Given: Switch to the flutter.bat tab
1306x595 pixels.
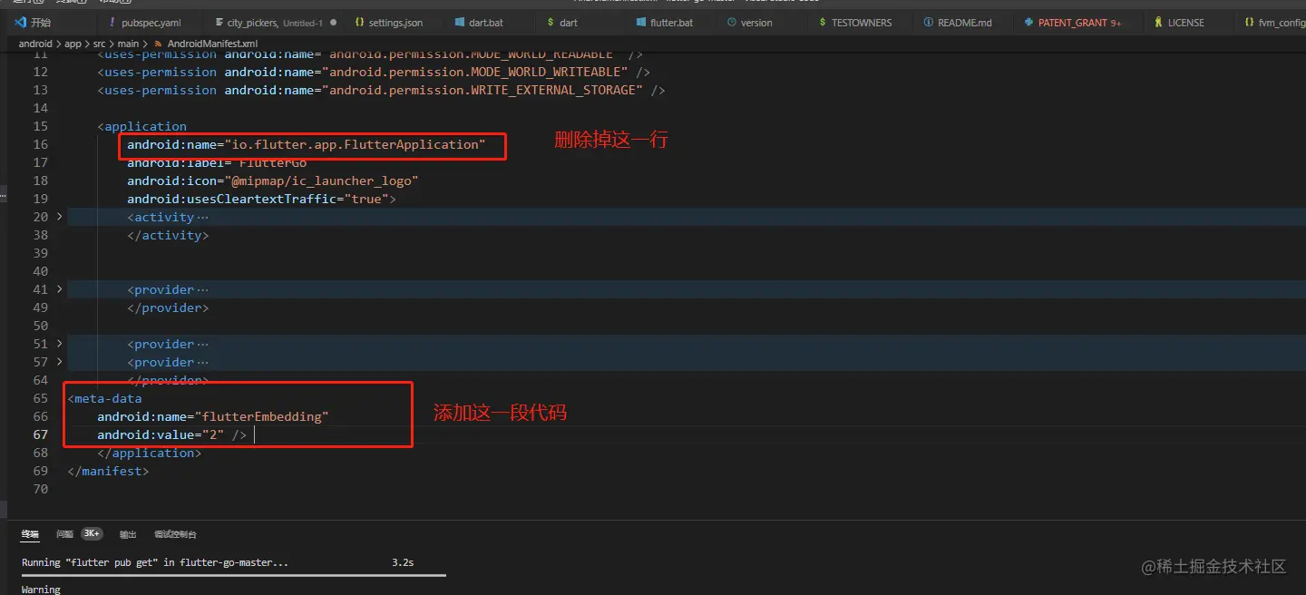Looking at the screenshot, I should coord(672,23).
